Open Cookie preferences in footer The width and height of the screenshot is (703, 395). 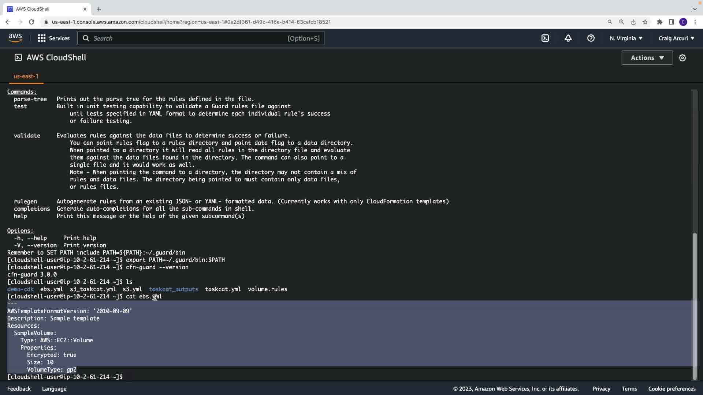(x=672, y=388)
